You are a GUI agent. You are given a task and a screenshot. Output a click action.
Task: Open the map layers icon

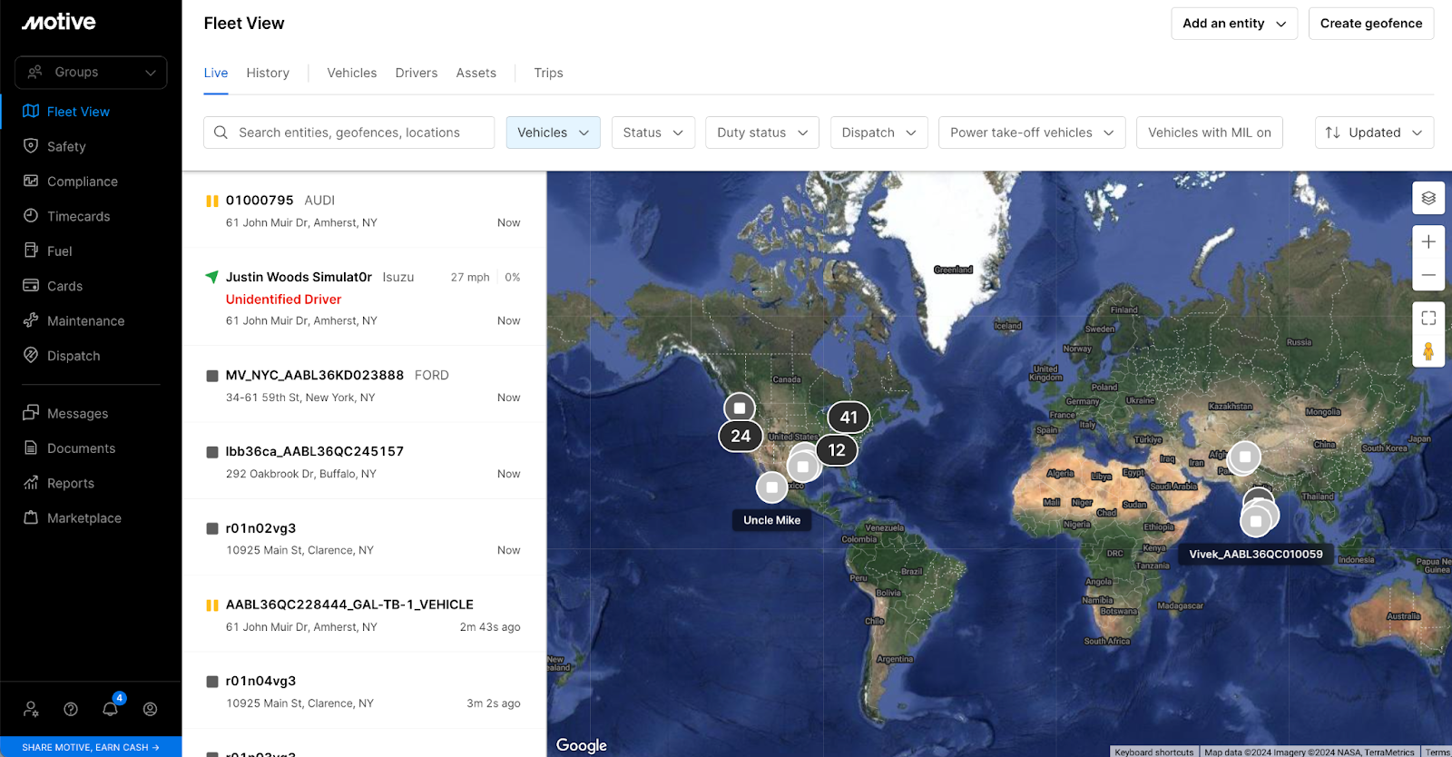point(1428,198)
